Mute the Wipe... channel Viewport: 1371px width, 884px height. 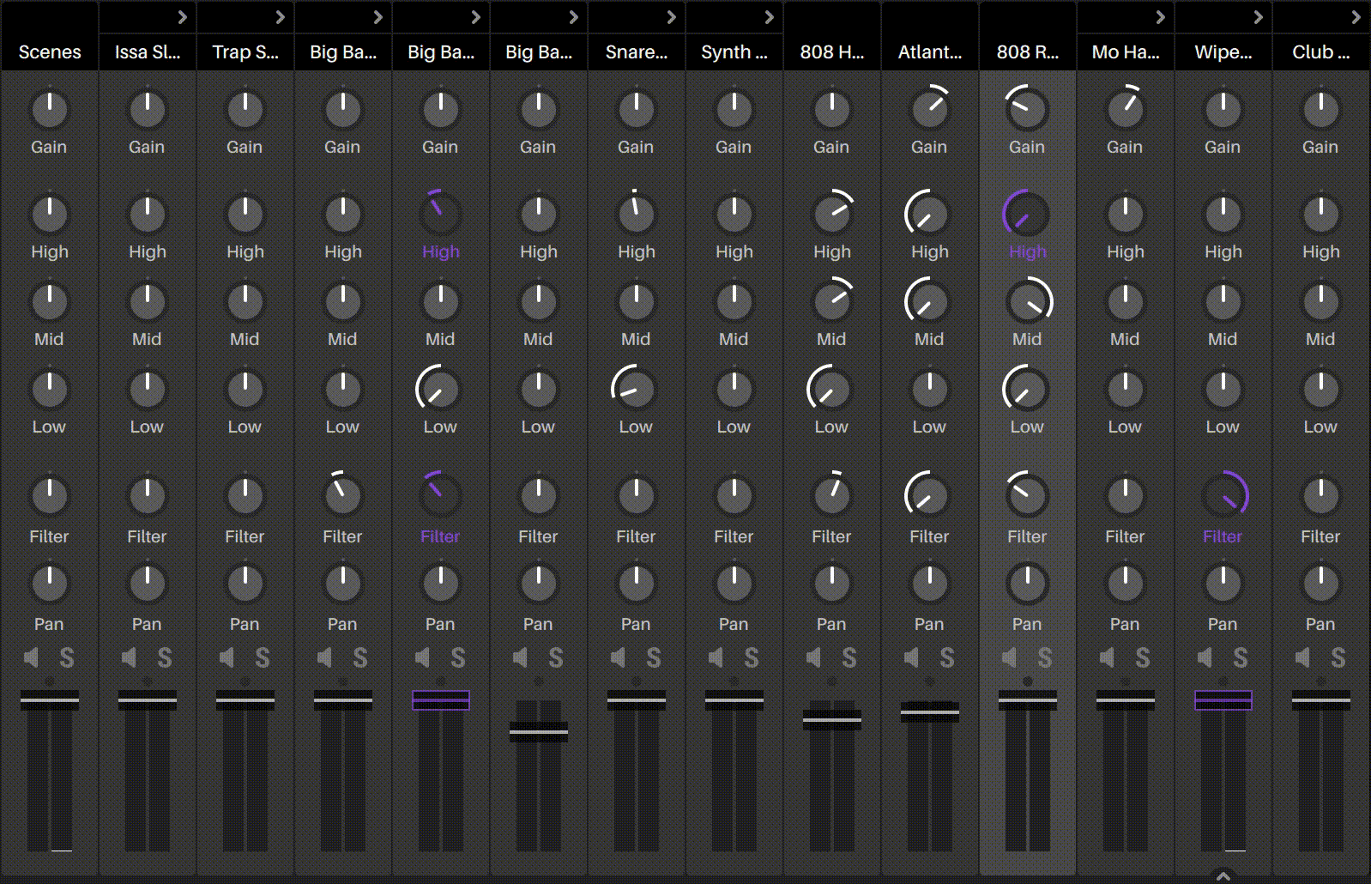1205,658
